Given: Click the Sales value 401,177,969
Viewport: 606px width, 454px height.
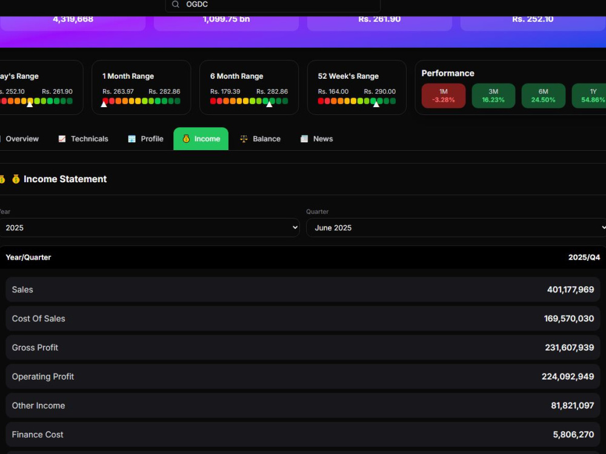Looking at the screenshot, I should coord(570,289).
